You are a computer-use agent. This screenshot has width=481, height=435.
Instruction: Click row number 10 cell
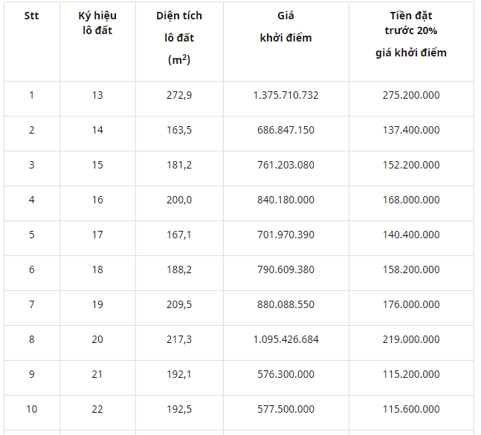[x=32, y=410]
